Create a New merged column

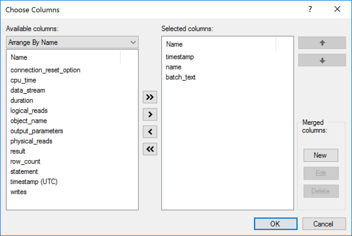(x=321, y=155)
